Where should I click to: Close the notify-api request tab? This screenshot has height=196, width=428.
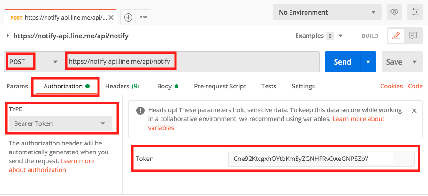[x=111, y=18]
